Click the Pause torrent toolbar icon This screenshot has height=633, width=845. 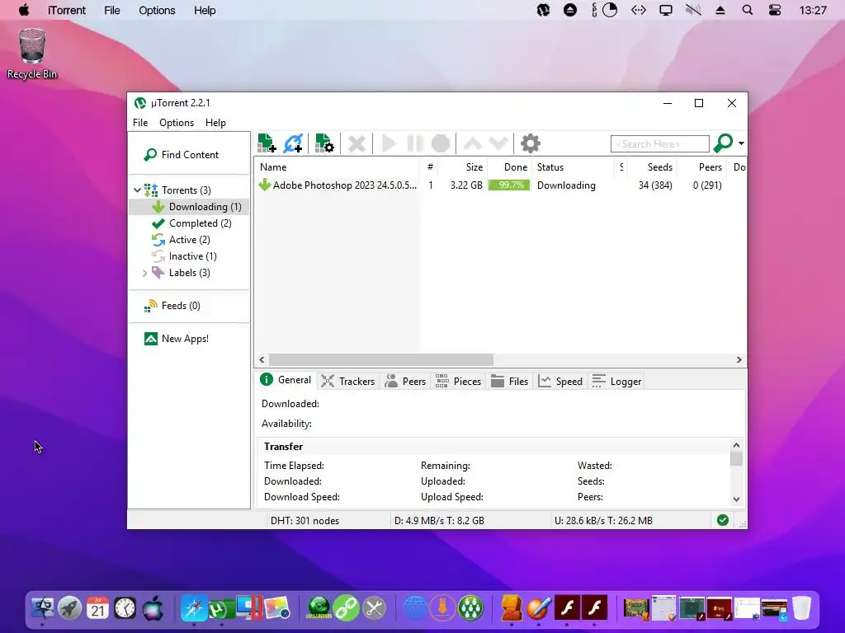coord(414,143)
